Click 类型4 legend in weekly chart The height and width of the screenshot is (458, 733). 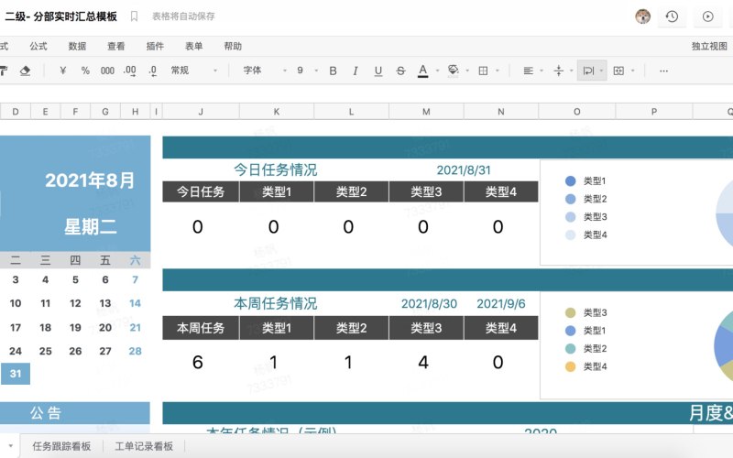(585, 366)
